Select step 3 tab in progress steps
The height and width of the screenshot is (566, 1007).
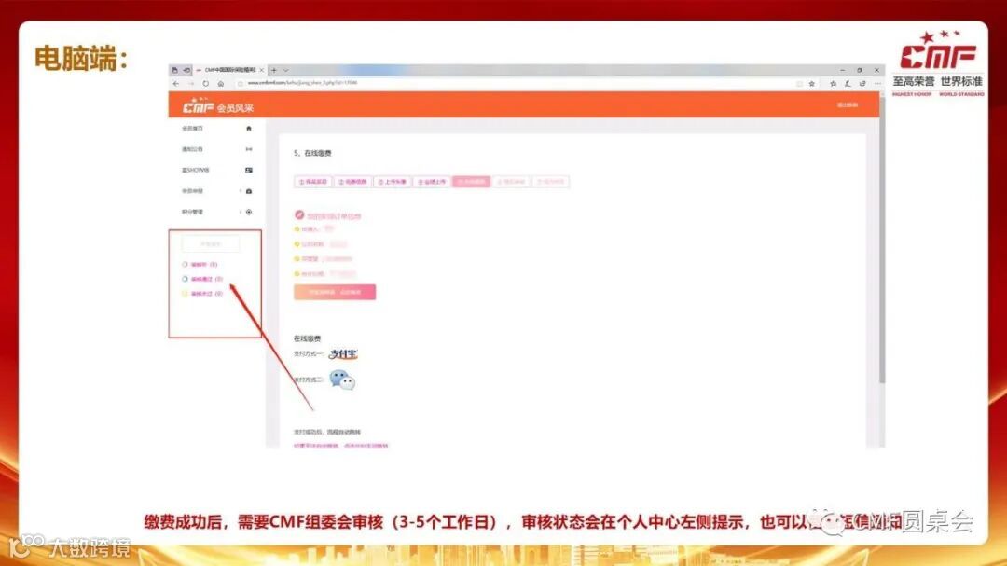(392, 182)
